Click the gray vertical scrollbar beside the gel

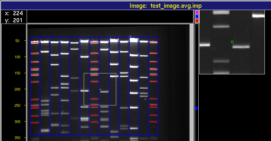tap(191, 83)
